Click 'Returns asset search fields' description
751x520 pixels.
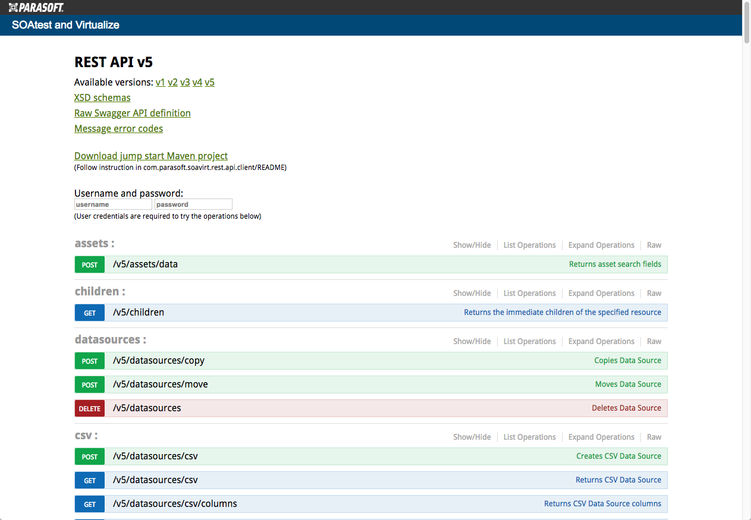click(x=615, y=264)
